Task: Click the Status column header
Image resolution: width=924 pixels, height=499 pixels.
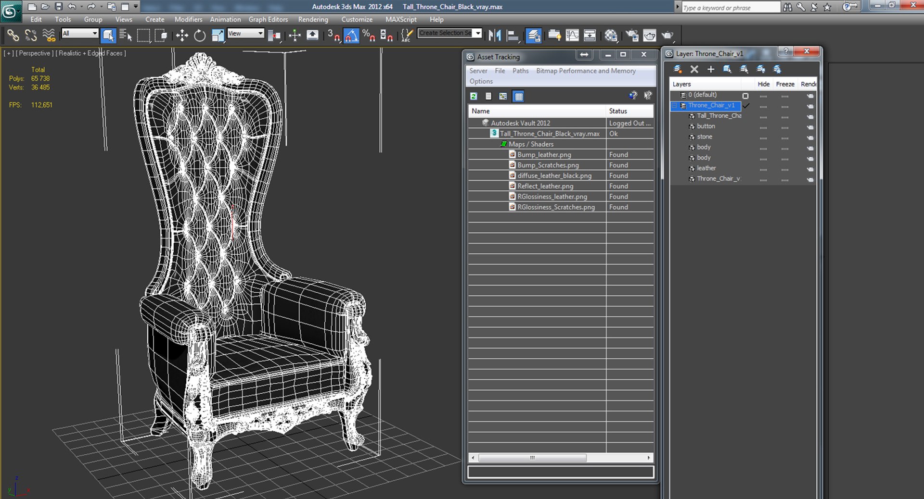Action: [x=629, y=111]
